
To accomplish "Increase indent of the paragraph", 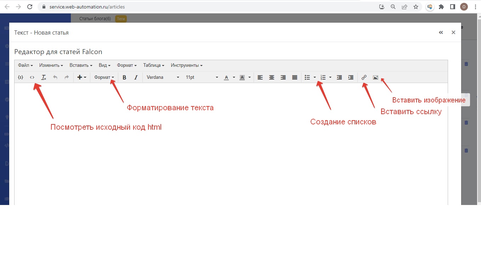I will pyautogui.click(x=351, y=77).
